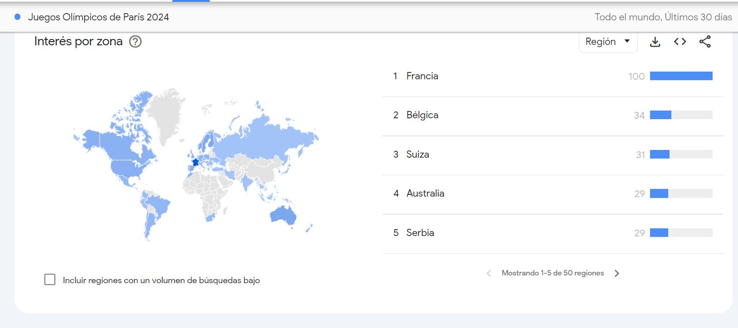Click the blue dot beside Juegos Olímpicos
The width and height of the screenshot is (738, 328).
click(18, 17)
